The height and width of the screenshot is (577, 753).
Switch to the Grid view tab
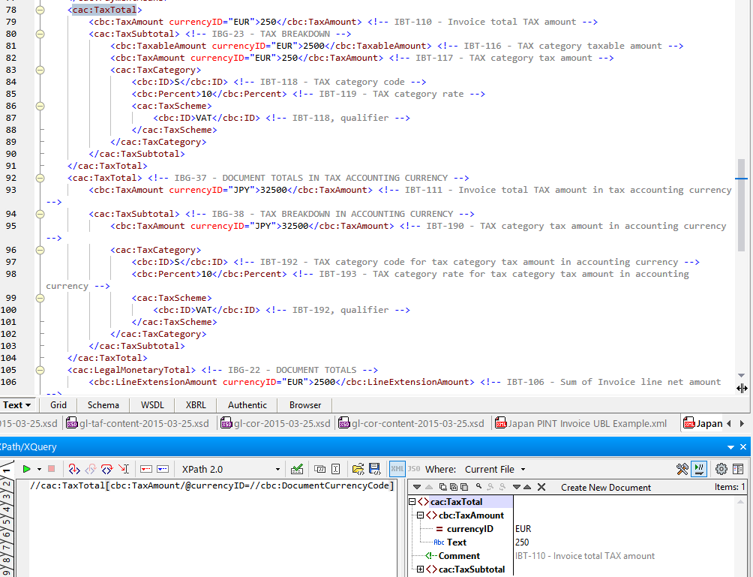tap(58, 404)
